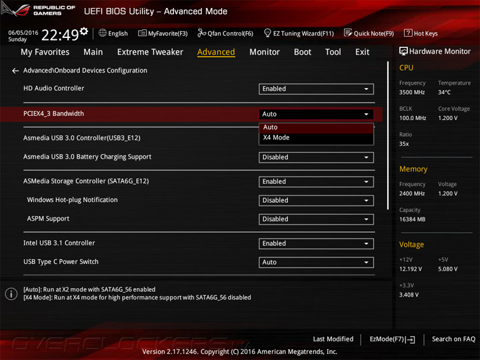
Task: Select the Intel USB 3.1 Controller label
Action: point(59,243)
